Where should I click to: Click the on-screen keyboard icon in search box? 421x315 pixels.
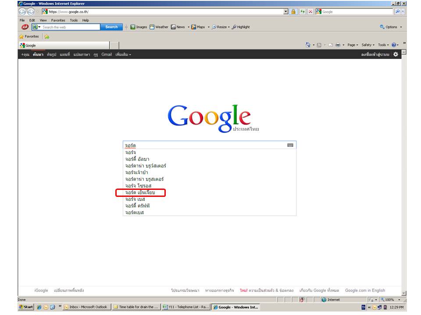pyautogui.click(x=290, y=145)
